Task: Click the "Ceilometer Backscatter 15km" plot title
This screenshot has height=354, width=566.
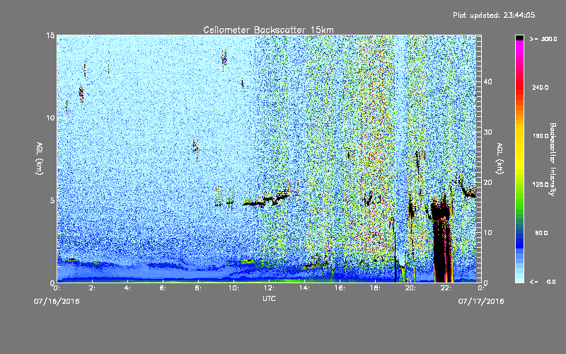Action: [268, 30]
